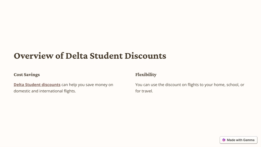Click the word Overview in the title
Image resolution: width=261 pixels, height=147 pixels.
click(x=33, y=56)
